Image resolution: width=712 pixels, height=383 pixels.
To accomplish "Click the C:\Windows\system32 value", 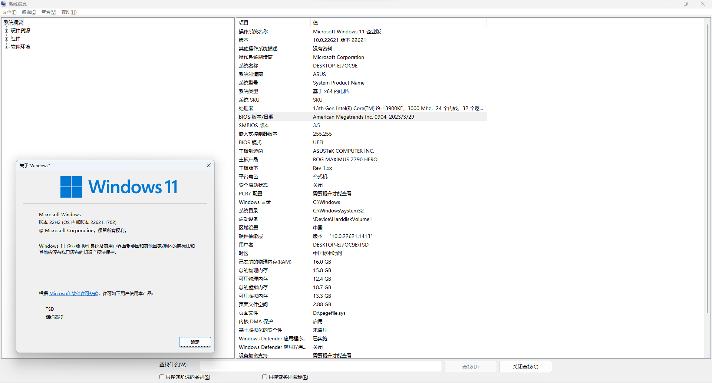I will 338,211.
